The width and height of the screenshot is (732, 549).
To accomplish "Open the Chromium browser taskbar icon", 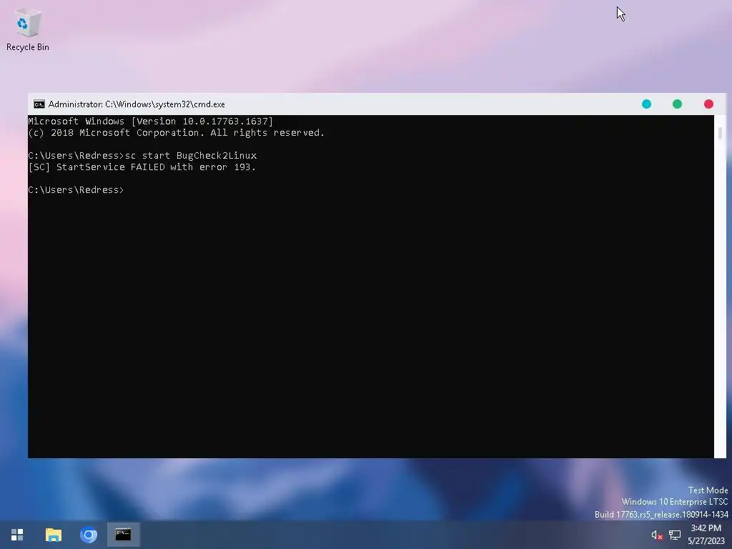I will click(x=88, y=535).
